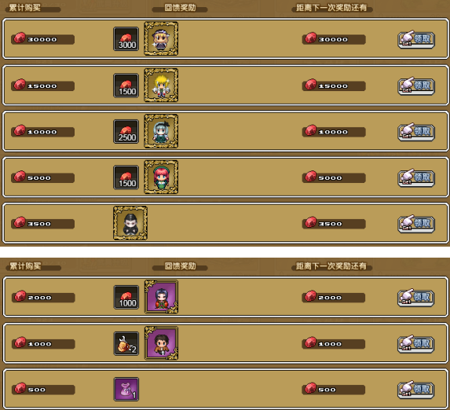Image resolution: width=450 pixels, height=410 pixels.
Task: Select the 3000 red gem reward icon
Action: coord(126,39)
